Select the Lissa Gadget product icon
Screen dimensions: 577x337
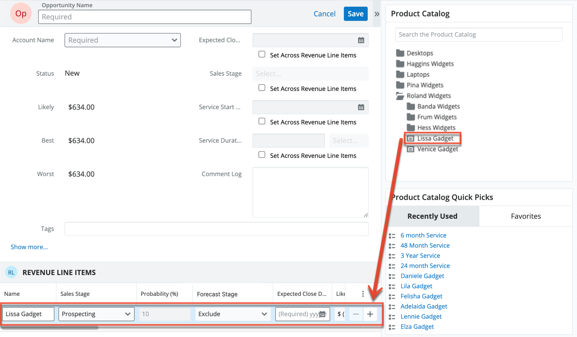click(411, 138)
